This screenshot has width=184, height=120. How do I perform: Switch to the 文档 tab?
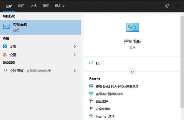tap(33, 6)
